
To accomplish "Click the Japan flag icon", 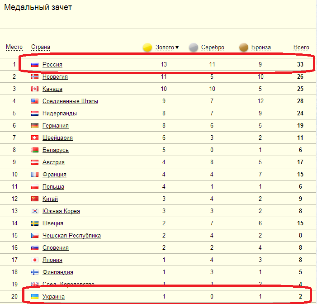I will [x=35, y=260].
